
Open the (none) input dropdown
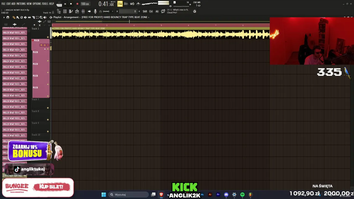108,11
